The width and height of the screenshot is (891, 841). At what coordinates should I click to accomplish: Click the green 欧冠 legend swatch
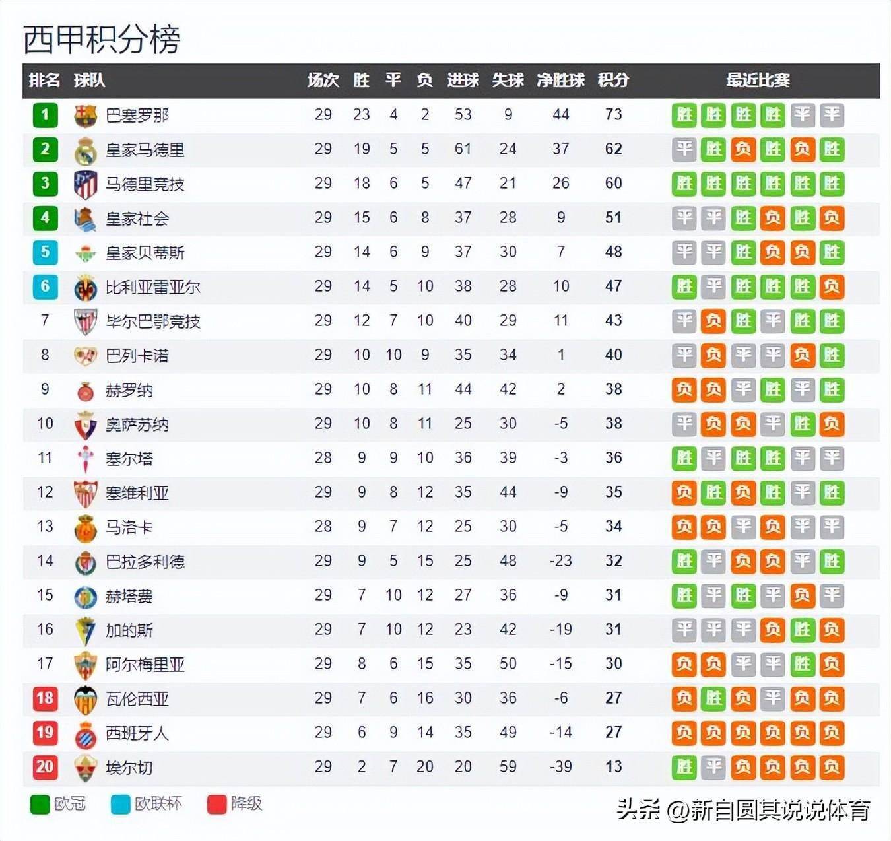(x=40, y=804)
